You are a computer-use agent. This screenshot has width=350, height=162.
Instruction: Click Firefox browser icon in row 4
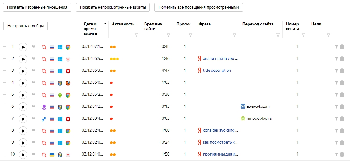click(x=68, y=83)
